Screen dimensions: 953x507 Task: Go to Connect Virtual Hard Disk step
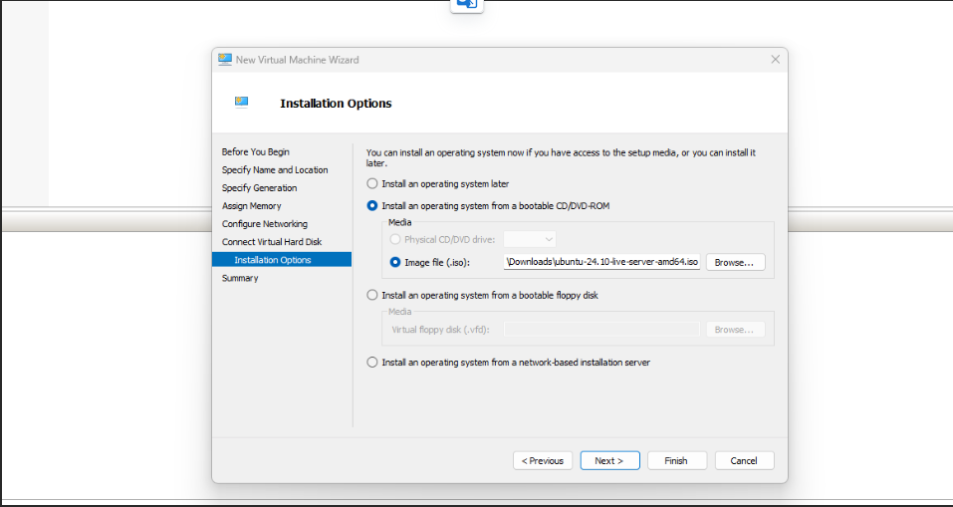coord(272,242)
